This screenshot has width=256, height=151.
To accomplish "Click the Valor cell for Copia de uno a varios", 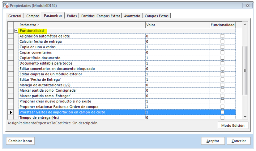I will [177, 47].
